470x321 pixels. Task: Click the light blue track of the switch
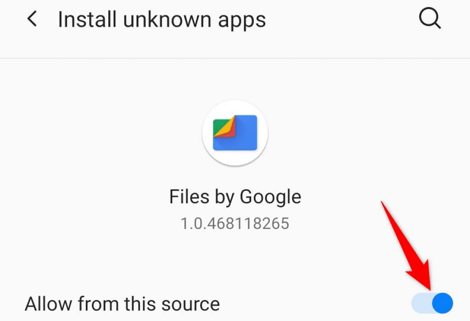pyautogui.click(x=422, y=303)
